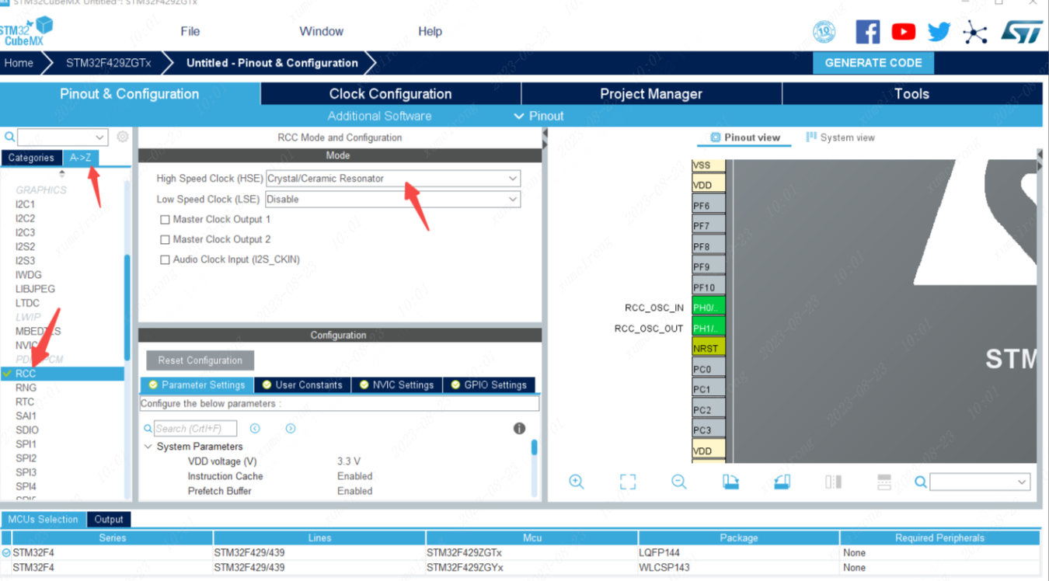Select RTC in the peripheral list
The height and width of the screenshot is (581, 1049).
[25, 402]
